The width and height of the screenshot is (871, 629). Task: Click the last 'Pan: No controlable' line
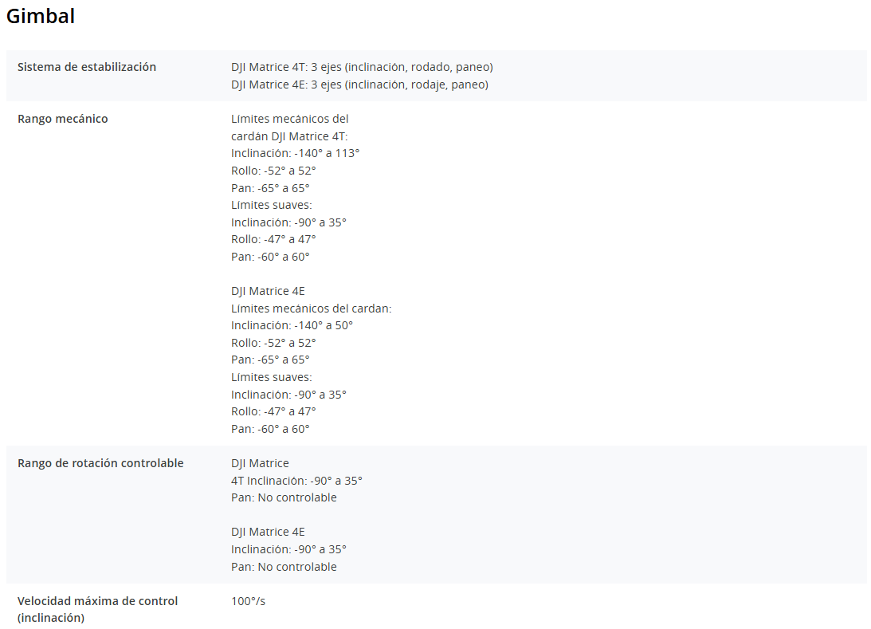pyautogui.click(x=284, y=567)
